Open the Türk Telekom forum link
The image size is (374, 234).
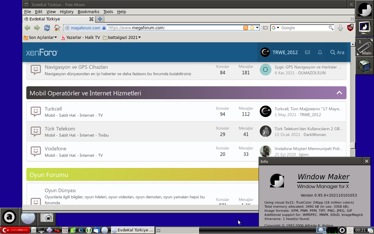point(60,129)
